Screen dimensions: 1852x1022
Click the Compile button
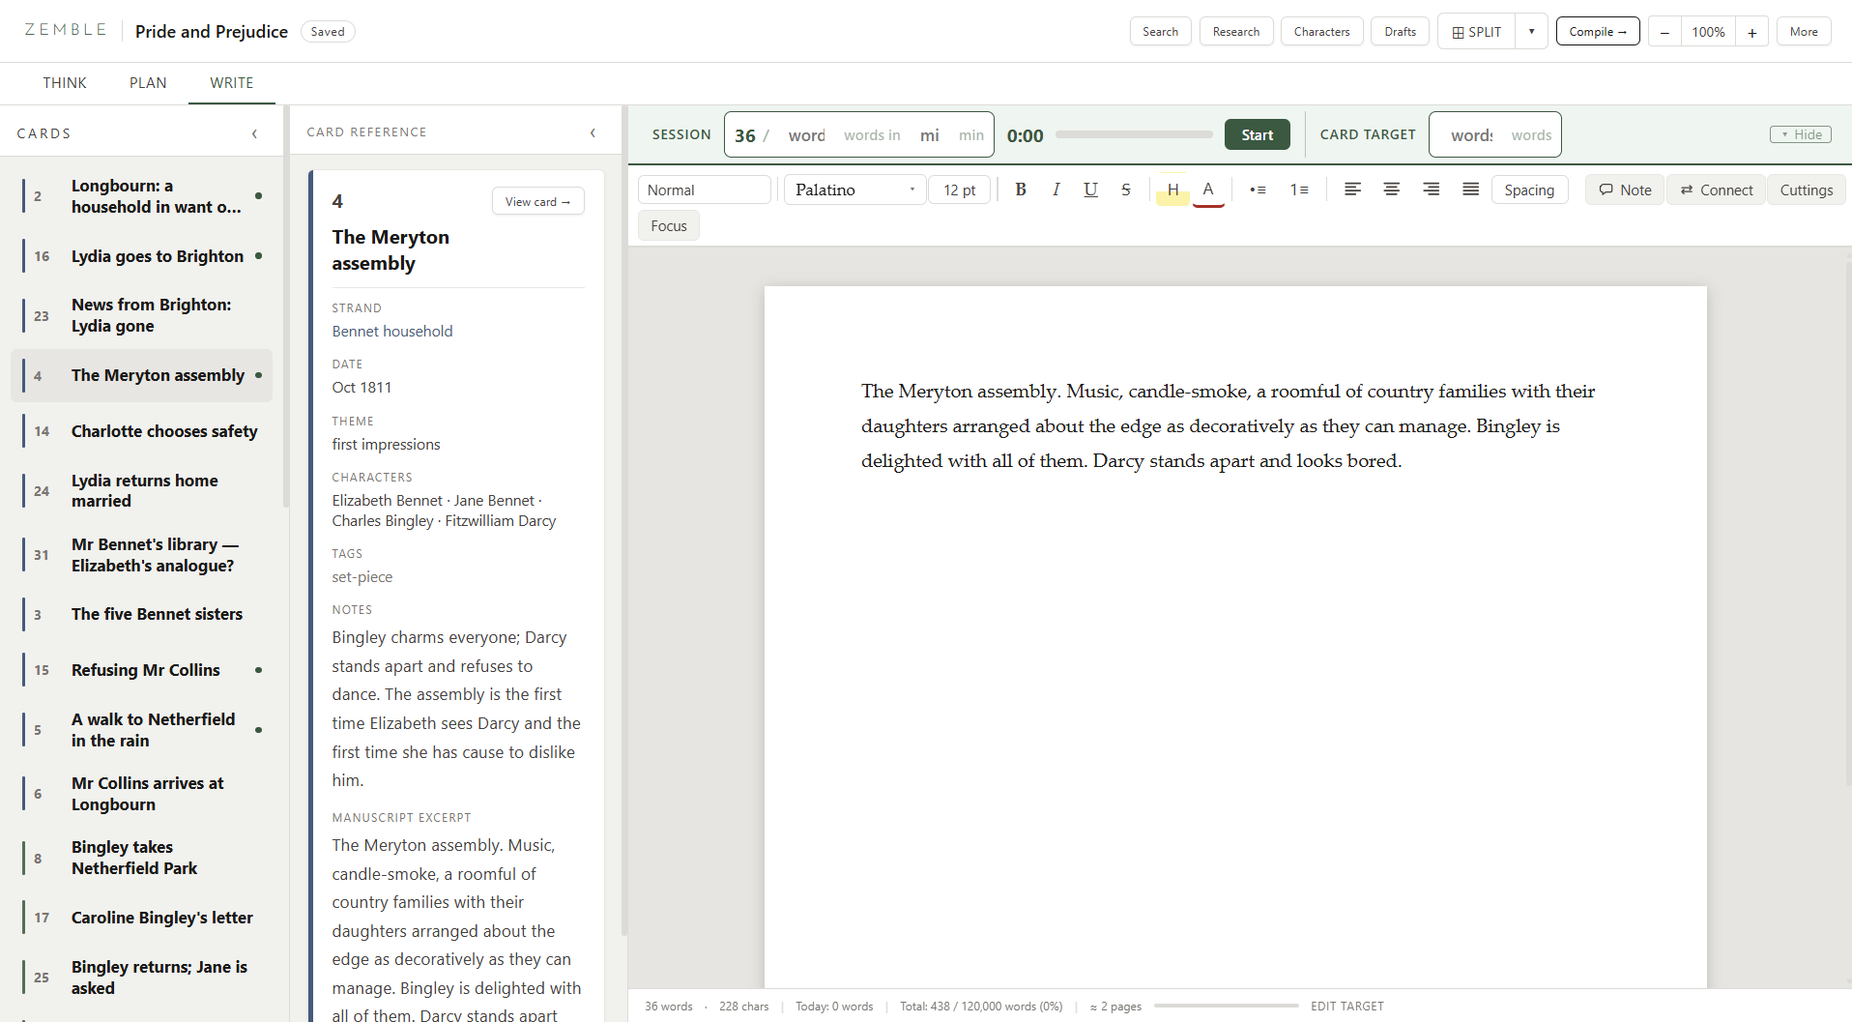1598,32
